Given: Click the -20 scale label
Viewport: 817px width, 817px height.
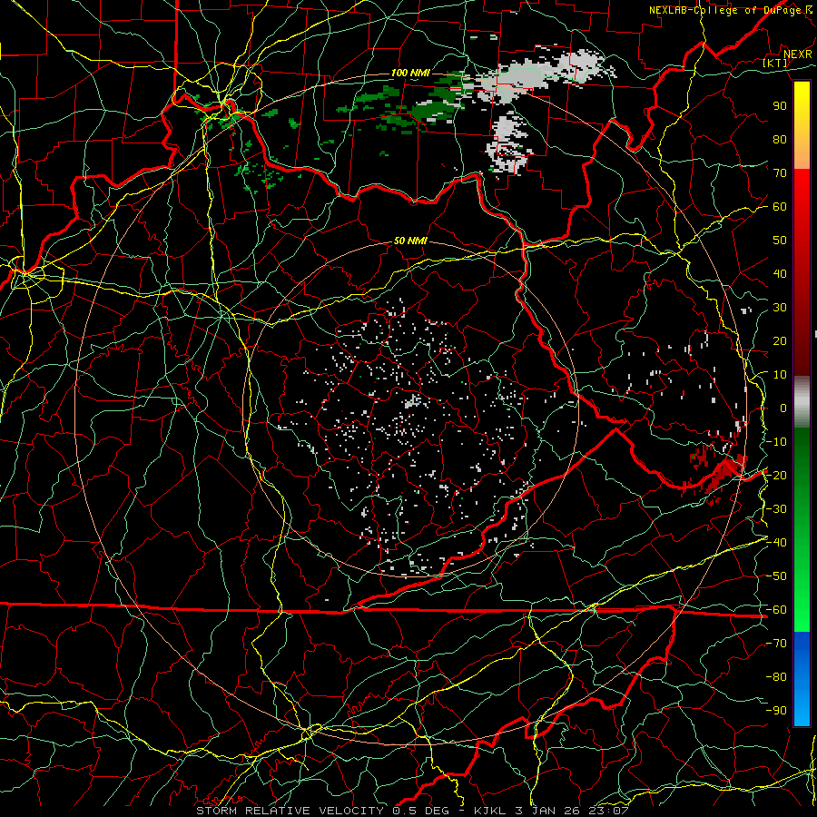Looking at the screenshot, I should click(x=776, y=475).
